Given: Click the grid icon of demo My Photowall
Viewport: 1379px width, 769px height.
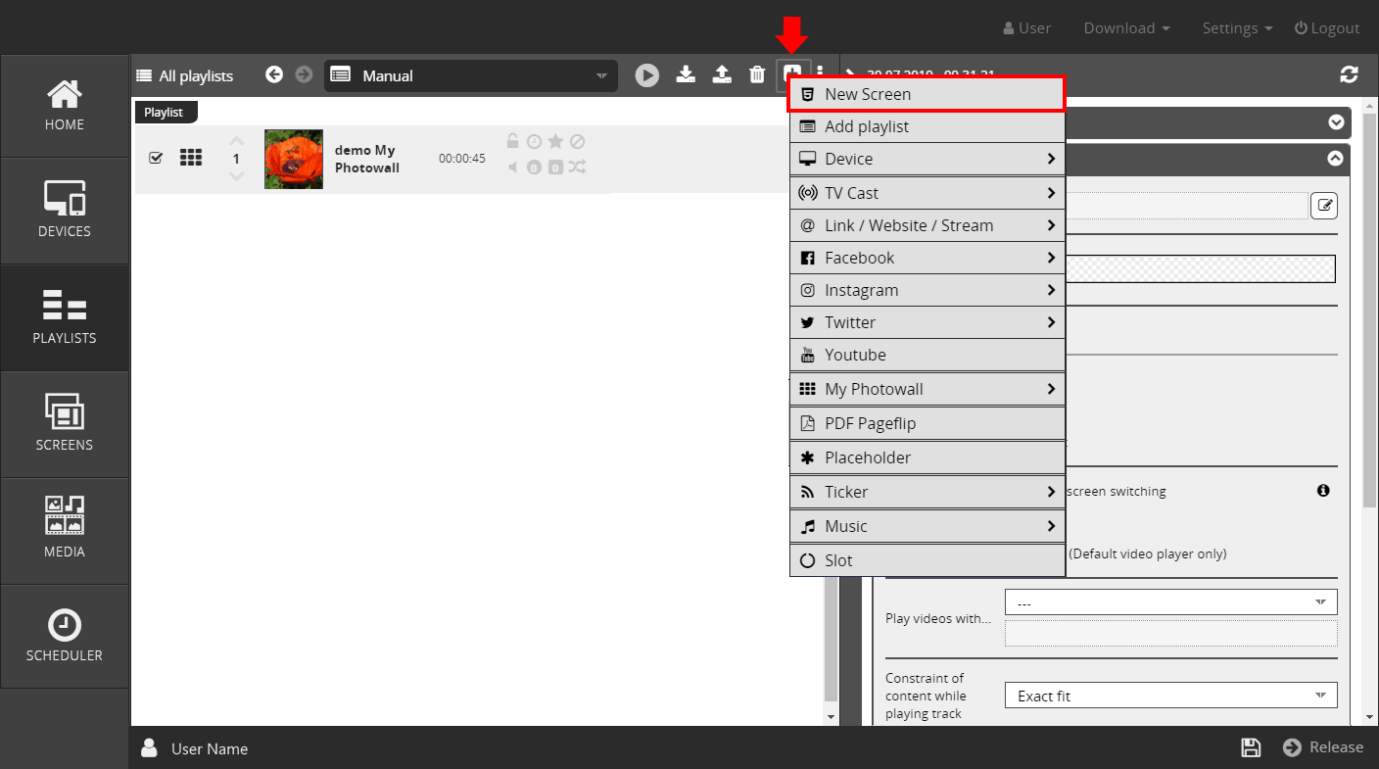Looking at the screenshot, I should point(191,158).
